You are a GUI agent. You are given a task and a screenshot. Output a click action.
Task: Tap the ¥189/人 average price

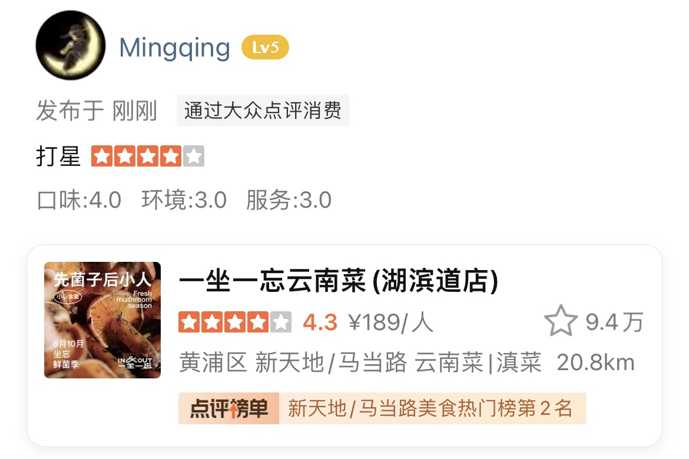pyautogui.click(x=390, y=322)
